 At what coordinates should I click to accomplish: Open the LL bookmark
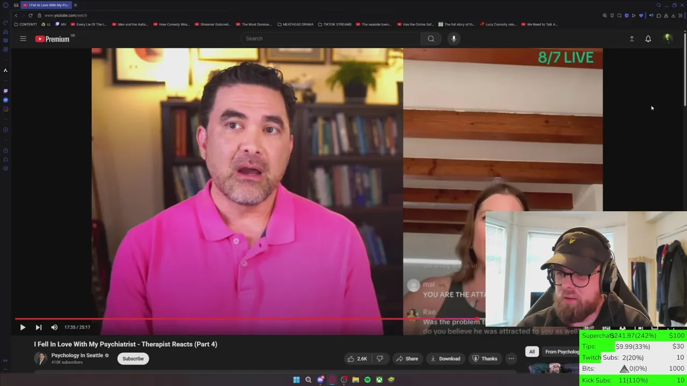click(x=46, y=24)
